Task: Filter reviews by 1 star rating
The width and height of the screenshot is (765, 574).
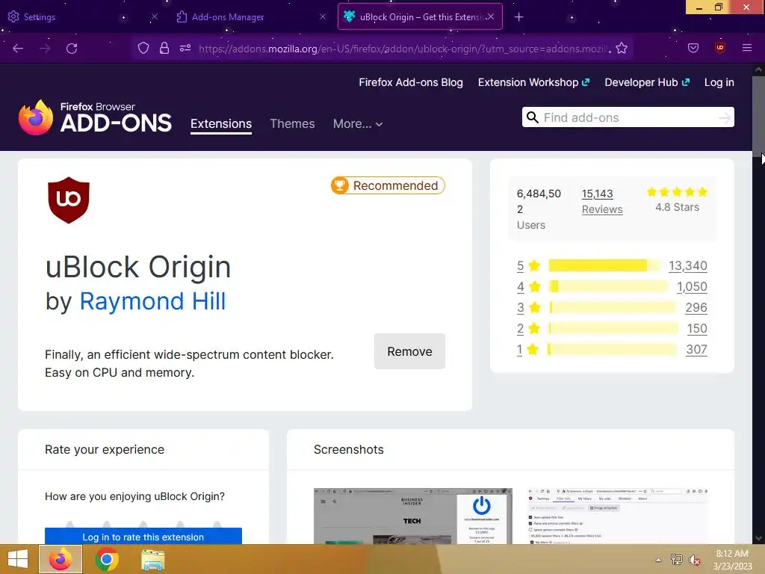Action: (x=528, y=350)
